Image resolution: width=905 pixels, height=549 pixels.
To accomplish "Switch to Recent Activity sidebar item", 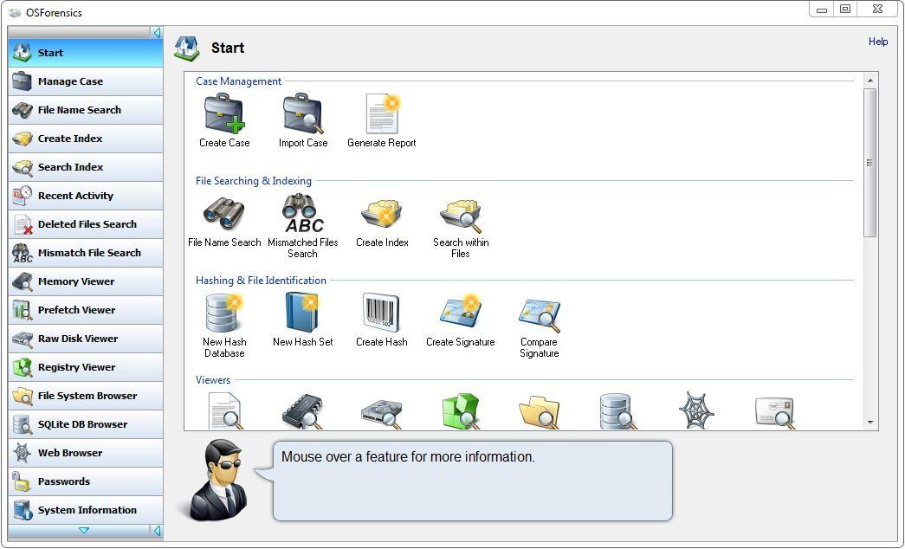I will [x=86, y=196].
